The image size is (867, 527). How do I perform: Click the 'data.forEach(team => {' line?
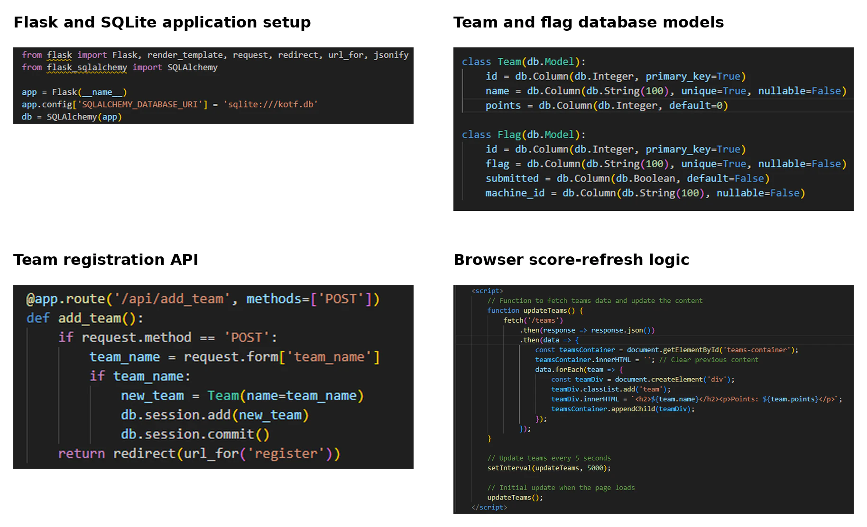tap(579, 370)
